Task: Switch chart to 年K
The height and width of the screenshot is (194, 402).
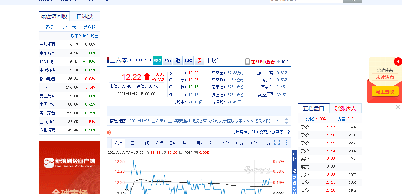Action: (x=212, y=143)
